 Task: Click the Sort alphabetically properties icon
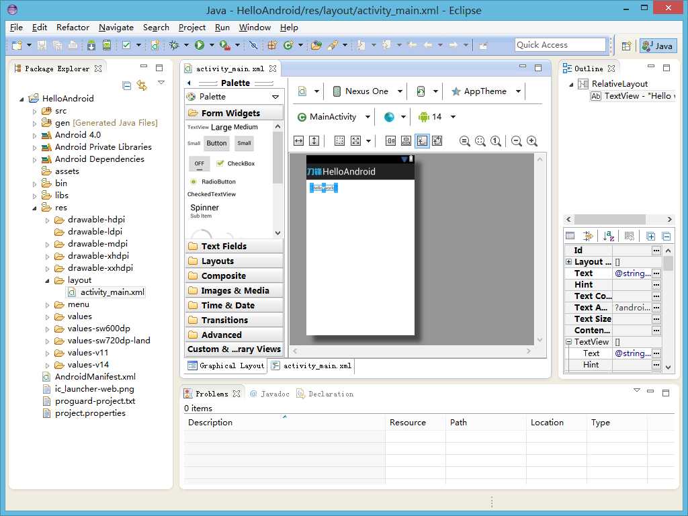pos(608,236)
